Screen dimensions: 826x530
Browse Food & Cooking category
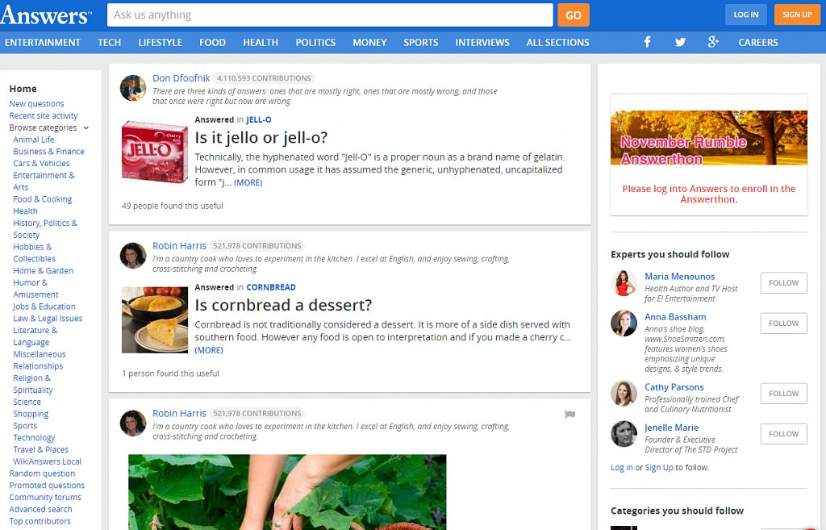pyautogui.click(x=43, y=199)
